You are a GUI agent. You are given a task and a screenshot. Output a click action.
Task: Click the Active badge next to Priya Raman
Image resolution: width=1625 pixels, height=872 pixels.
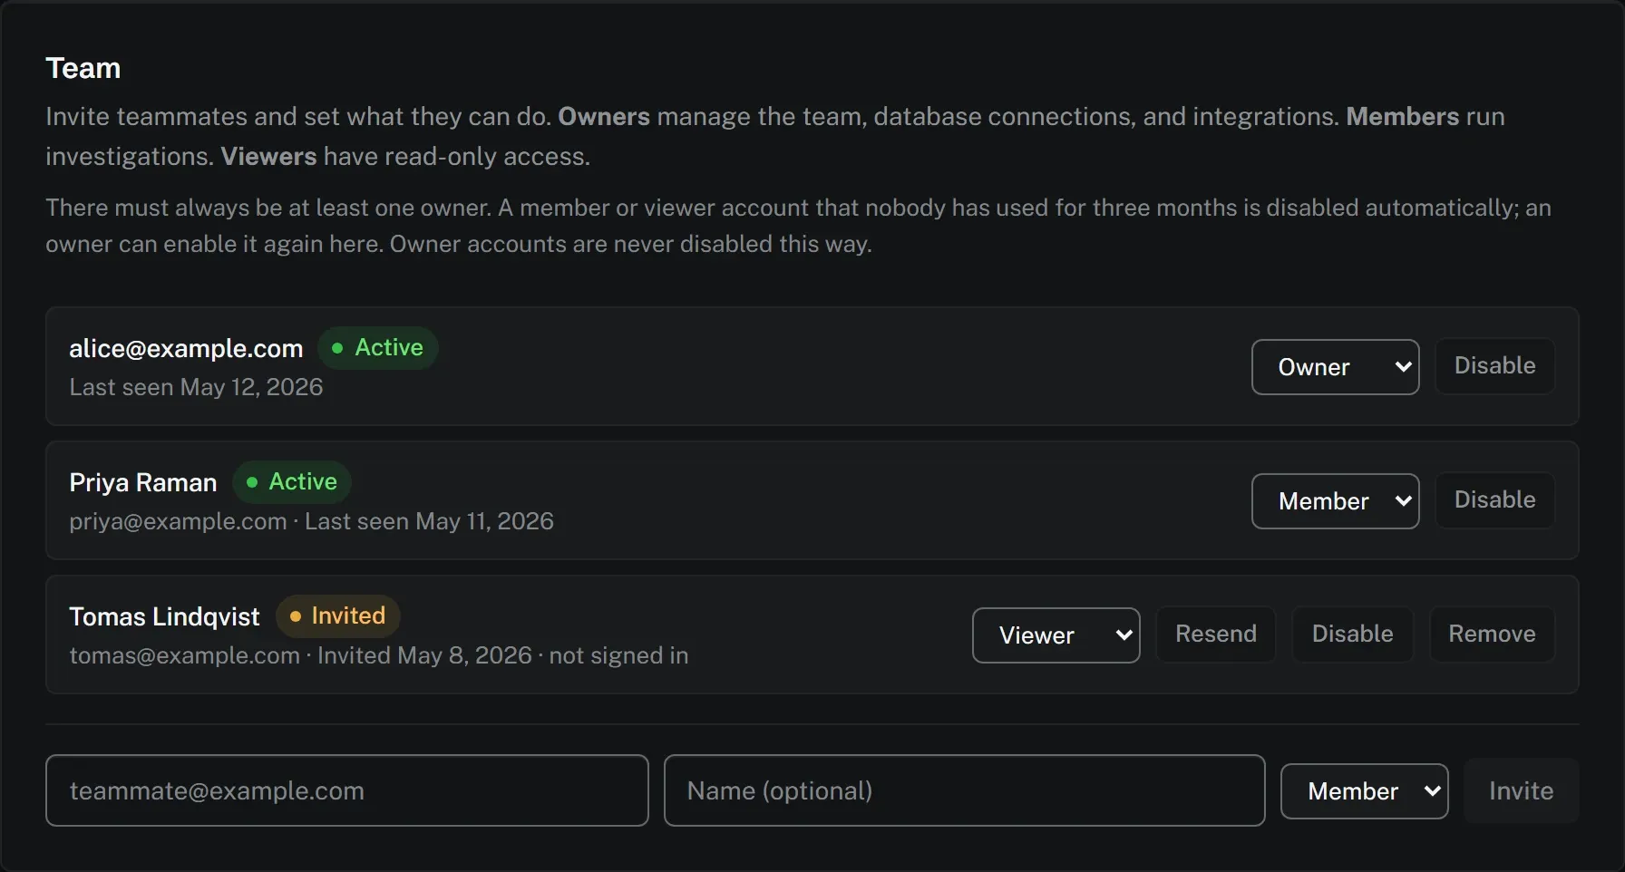[x=291, y=482]
